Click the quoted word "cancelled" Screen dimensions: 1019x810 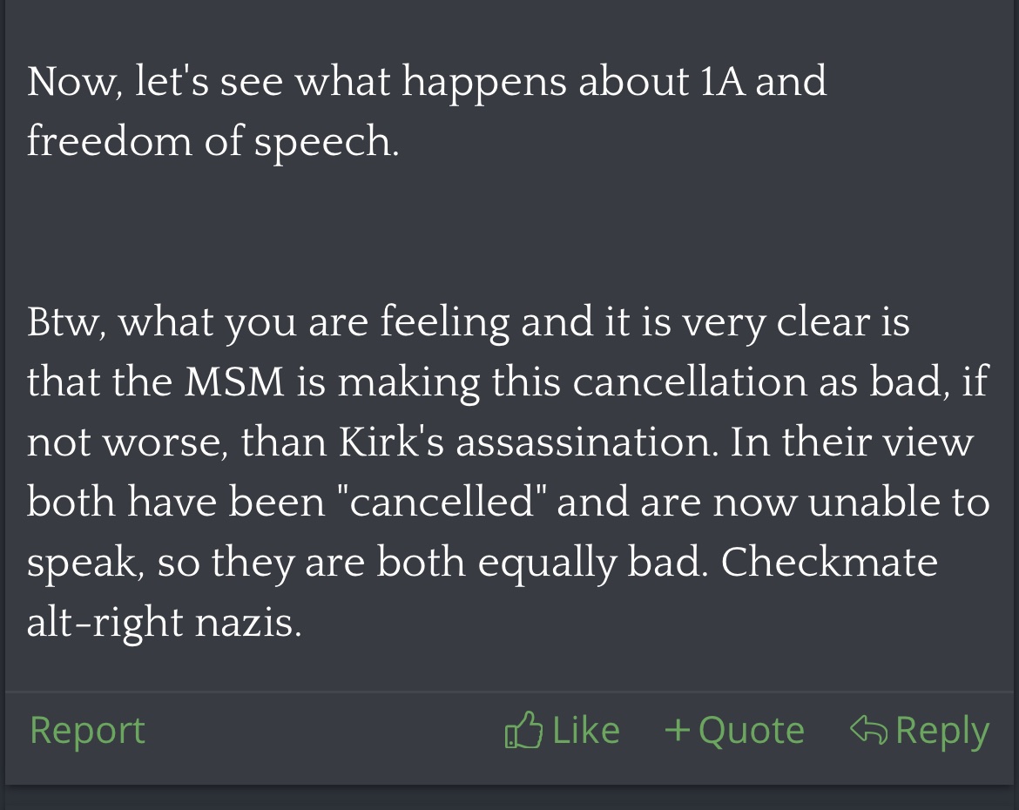pos(447,503)
